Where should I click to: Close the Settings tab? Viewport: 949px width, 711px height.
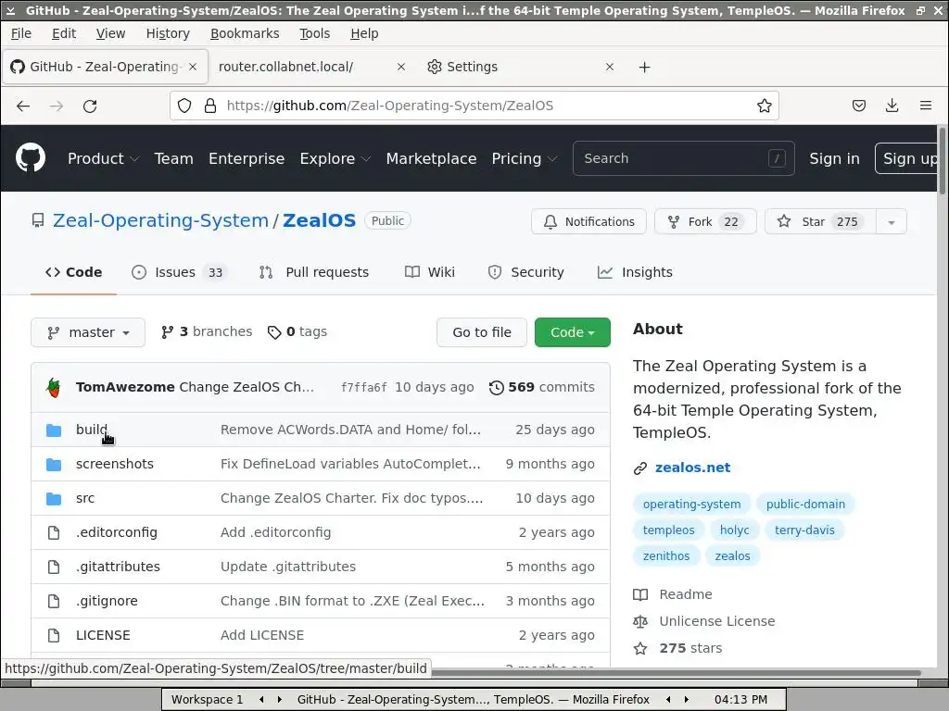[610, 67]
